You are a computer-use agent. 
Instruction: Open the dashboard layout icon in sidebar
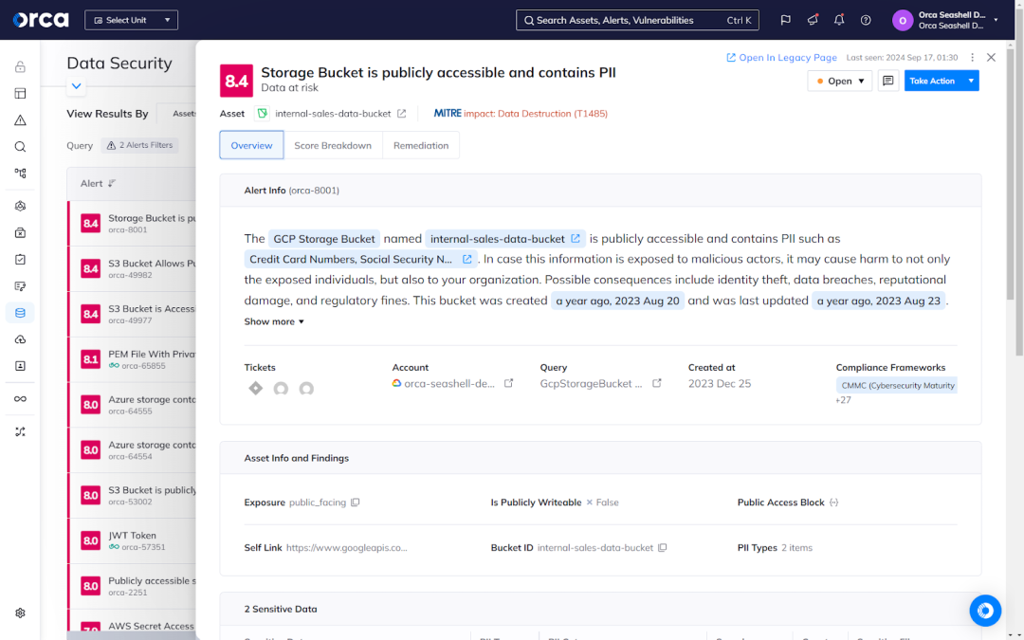(20, 93)
